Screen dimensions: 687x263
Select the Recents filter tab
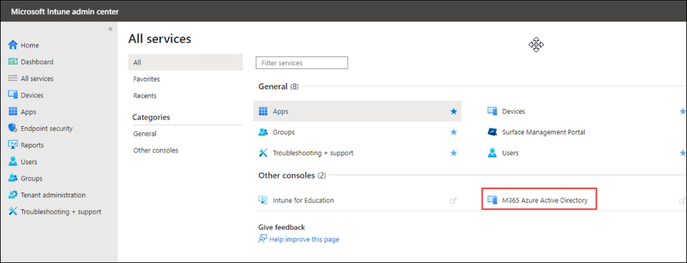185,95
